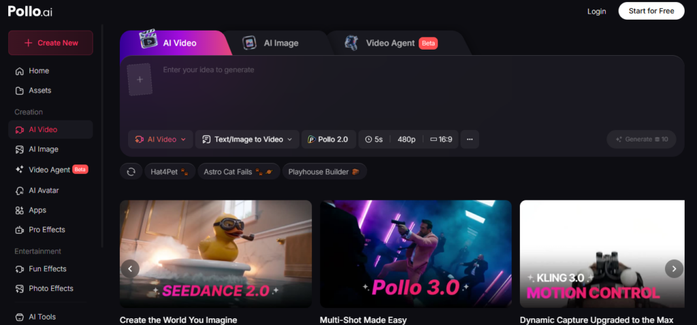The image size is (697, 325).
Task: Open Video Agent in sidebar
Action: tap(50, 169)
